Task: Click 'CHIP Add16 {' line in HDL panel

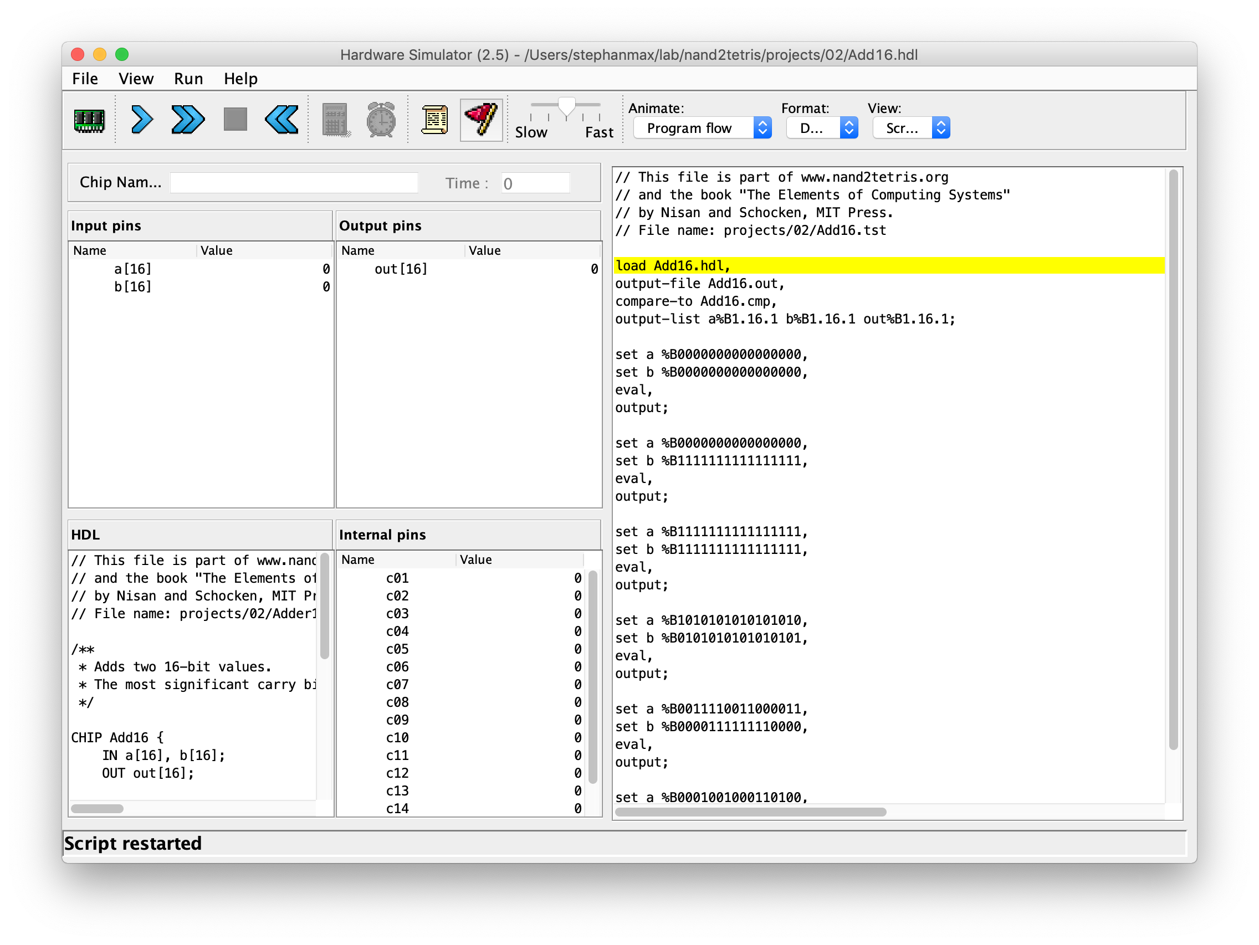Action: [x=117, y=738]
